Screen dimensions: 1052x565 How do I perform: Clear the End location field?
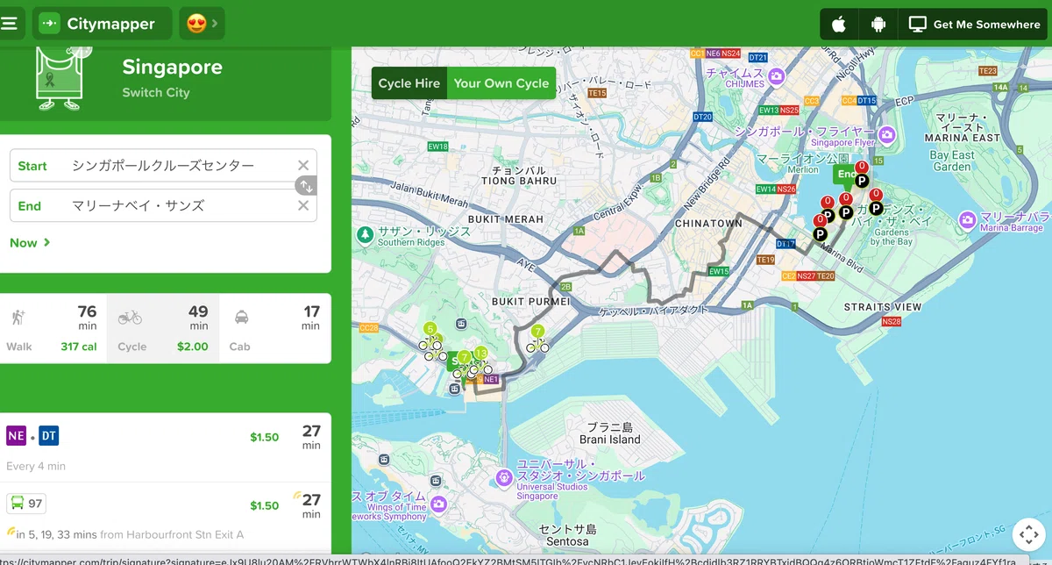(303, 205)
